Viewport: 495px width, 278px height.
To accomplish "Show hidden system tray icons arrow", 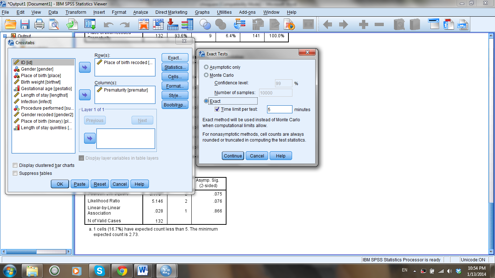I will pos(415,271).
